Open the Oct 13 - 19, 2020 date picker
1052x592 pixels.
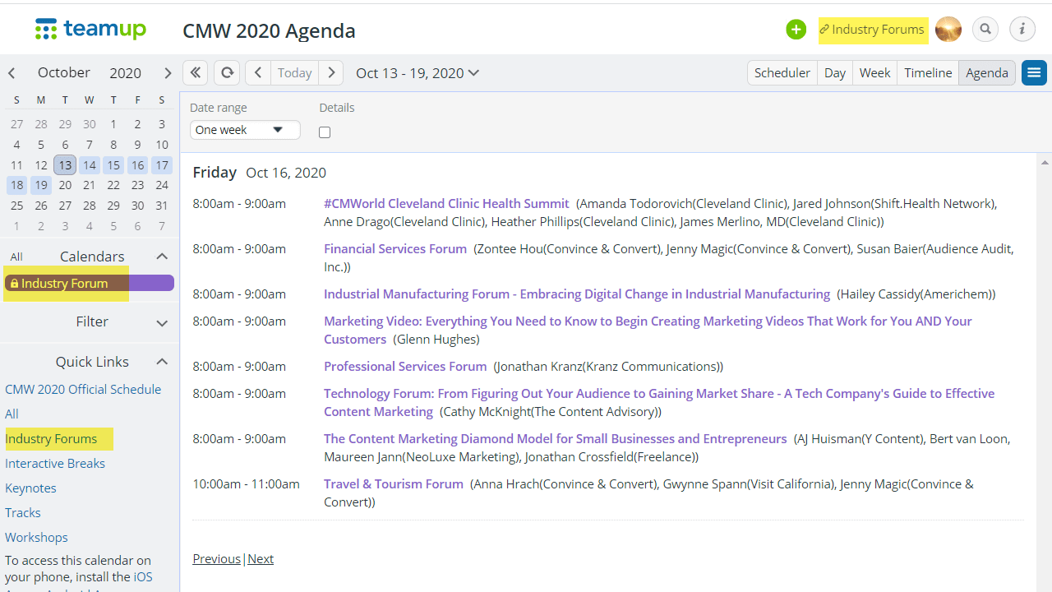(418, 73)
